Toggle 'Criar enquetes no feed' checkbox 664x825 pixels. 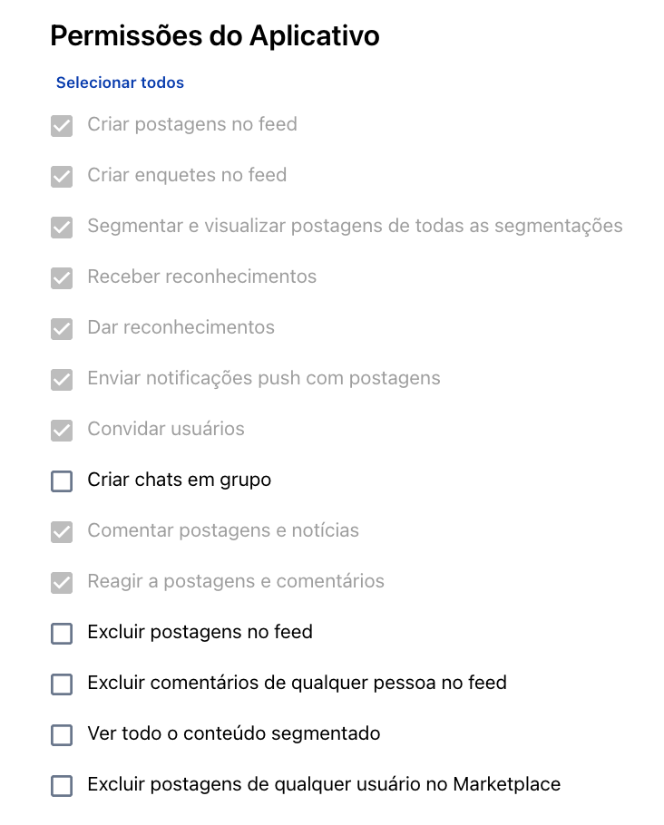coord(62,177)
